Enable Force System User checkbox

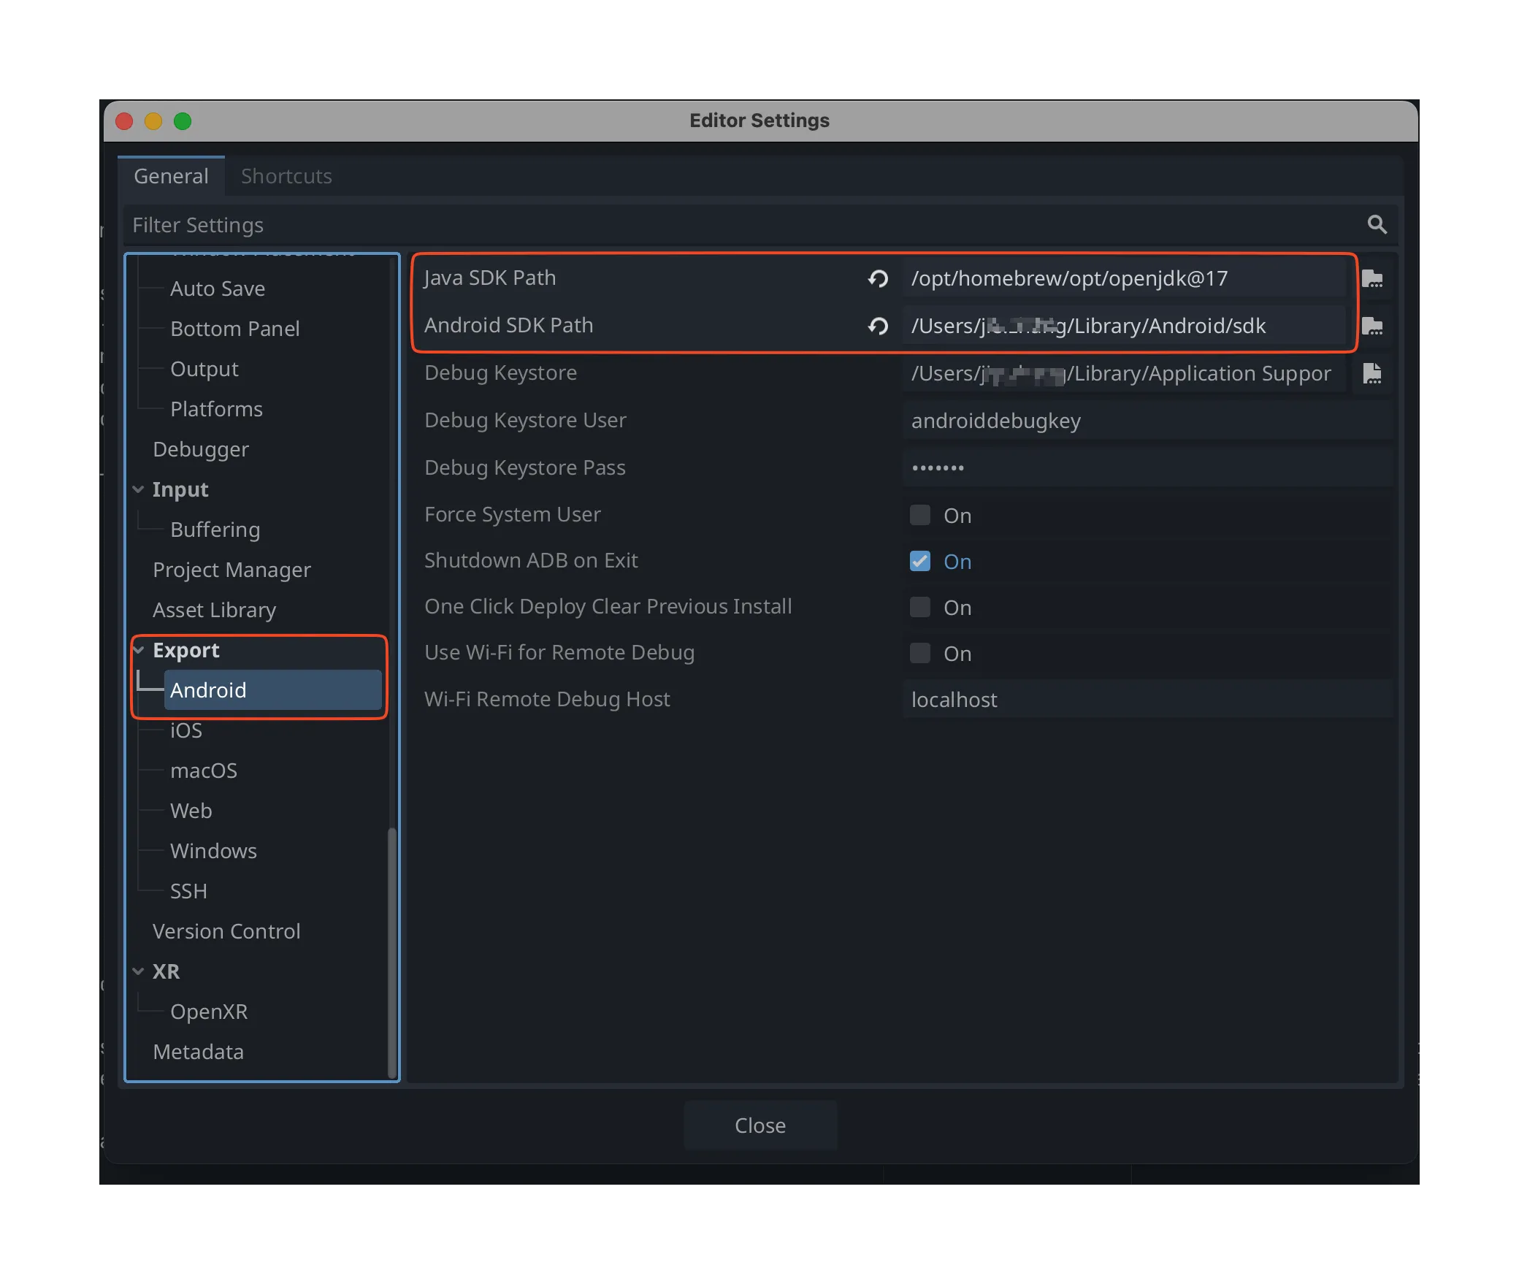point(920,515)
